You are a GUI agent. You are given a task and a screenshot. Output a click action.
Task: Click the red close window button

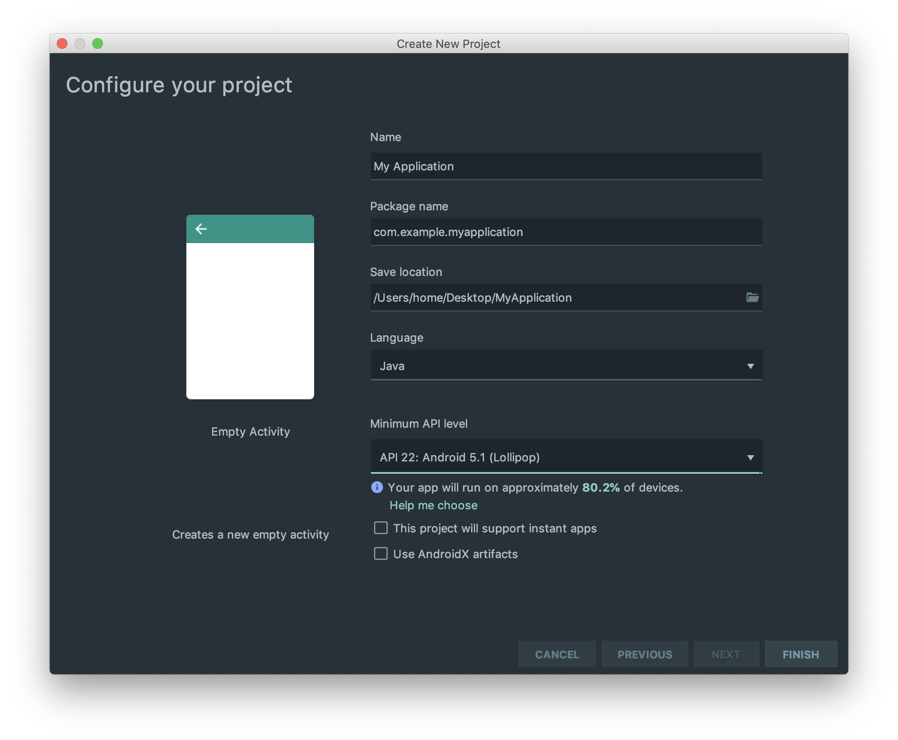coord(62,43)
